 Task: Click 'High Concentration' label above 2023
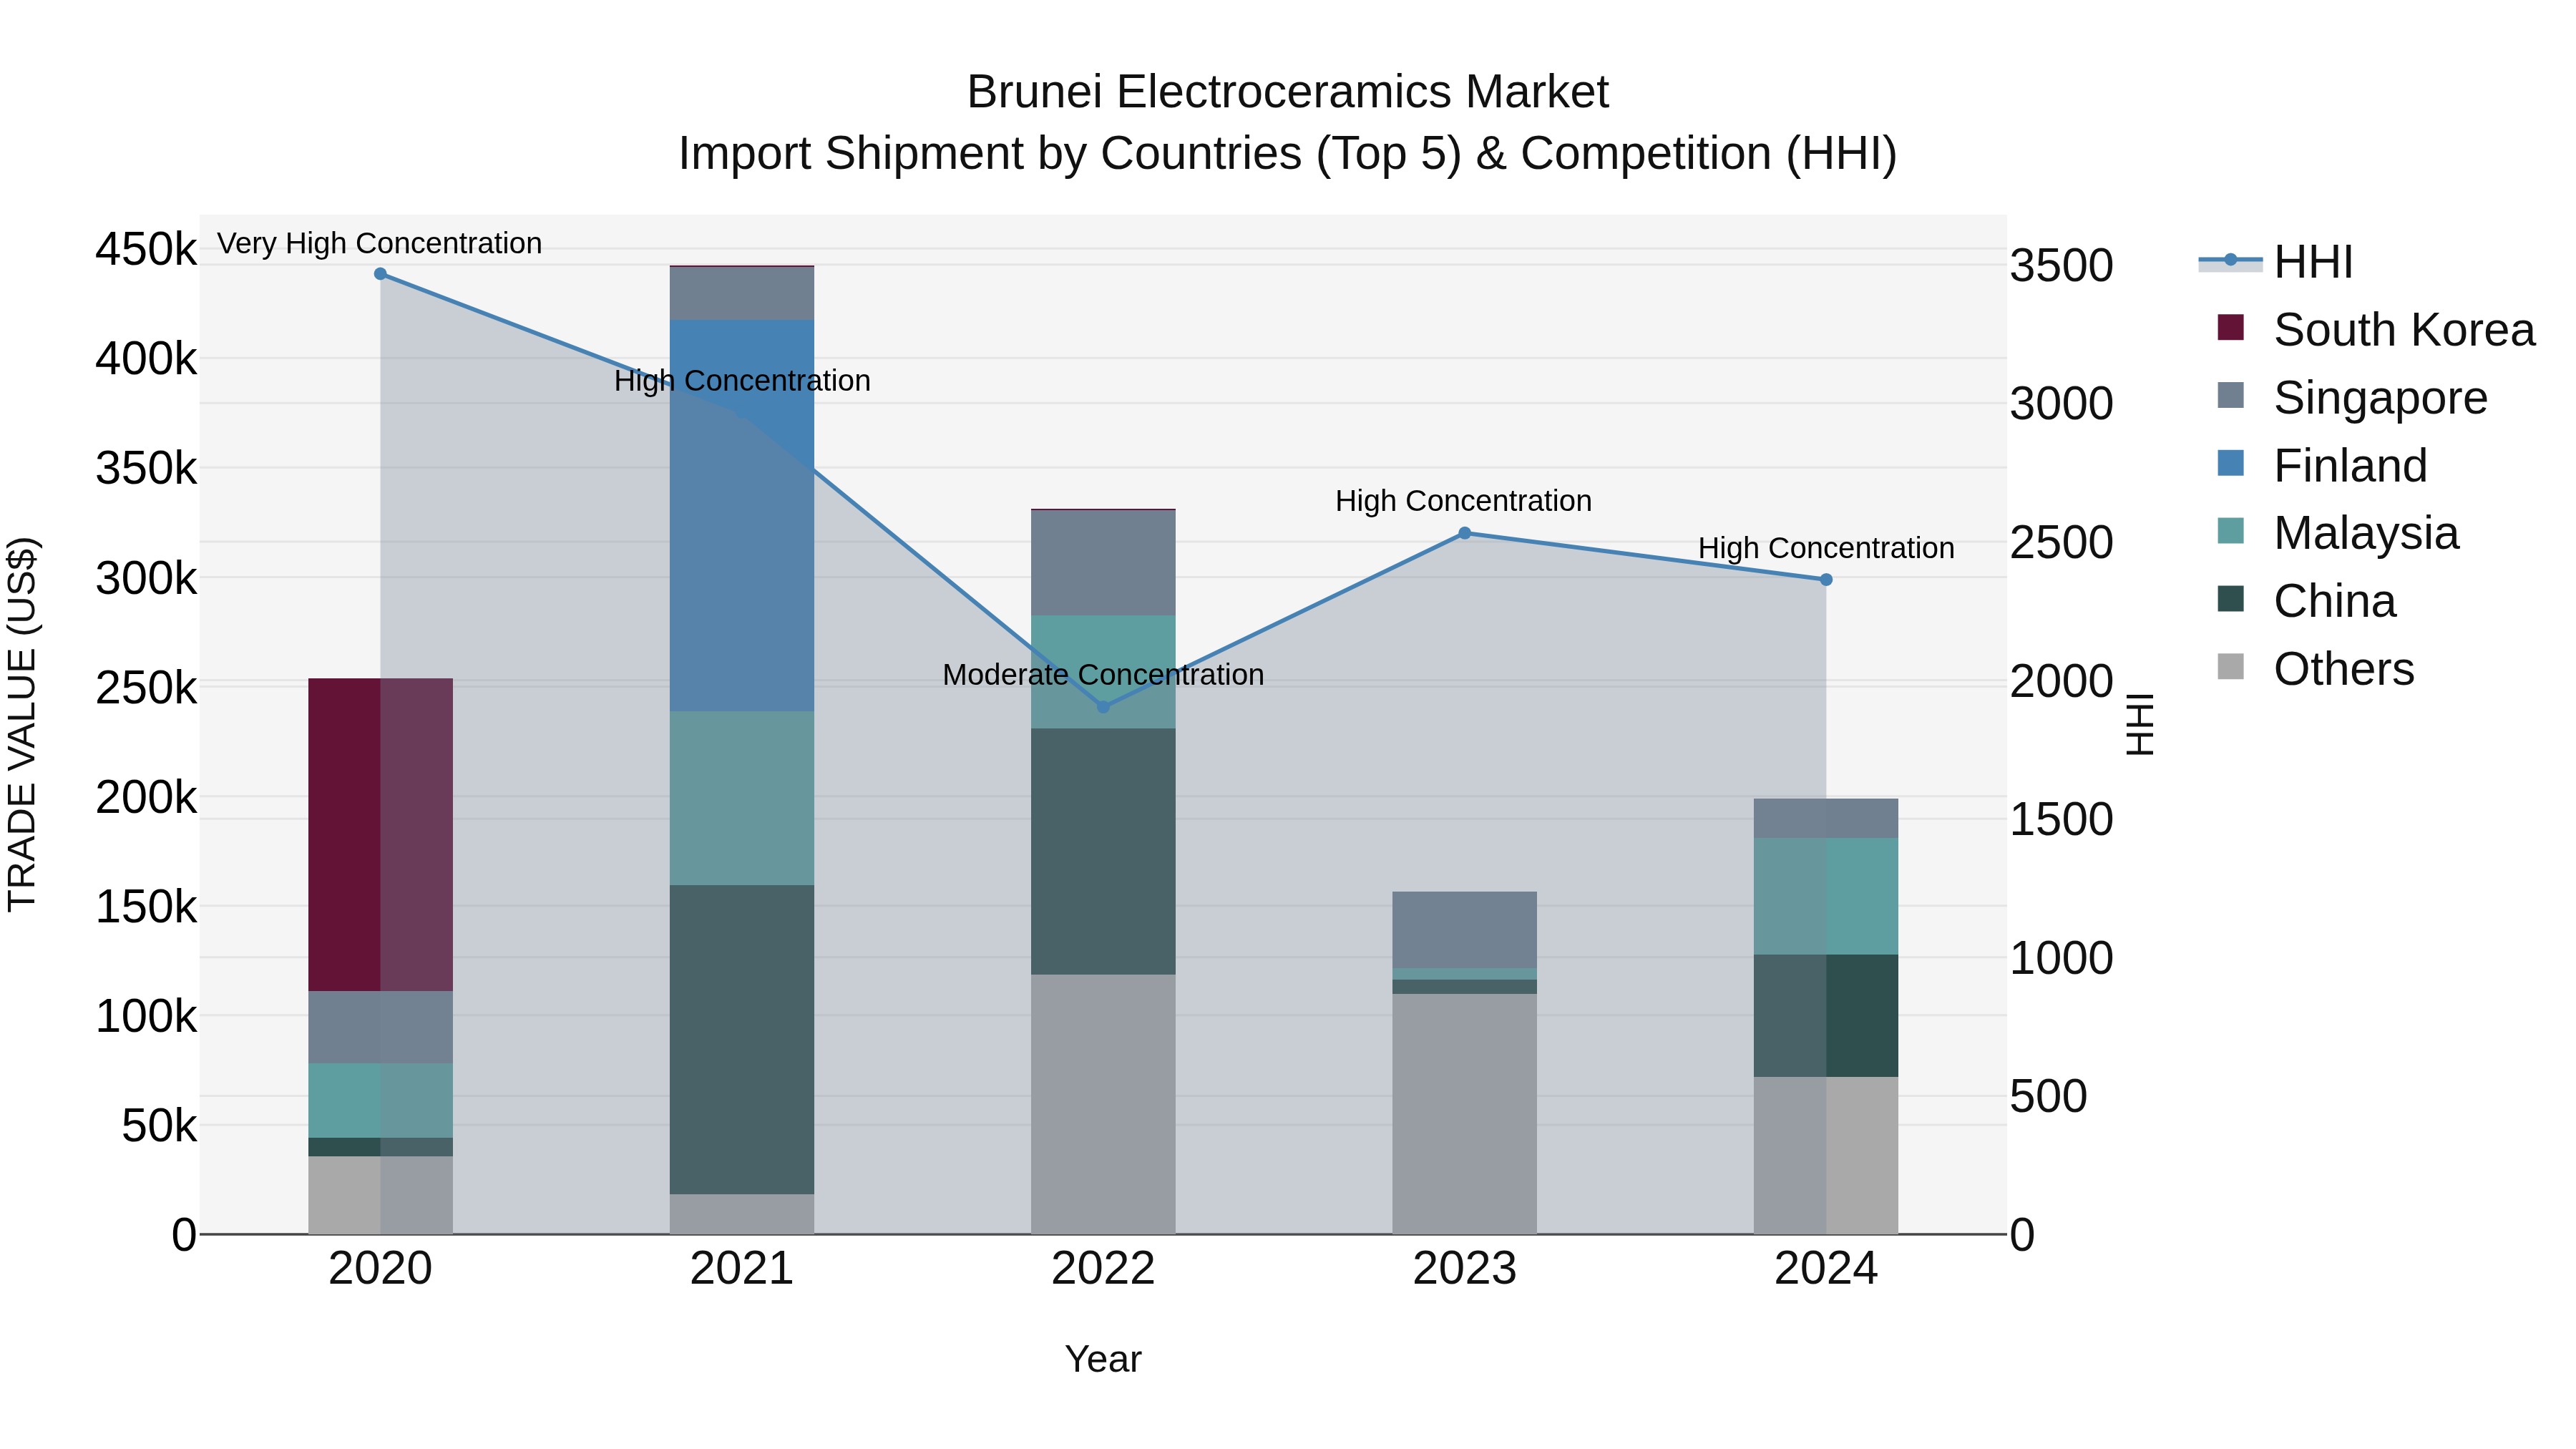coord(1464,501)
